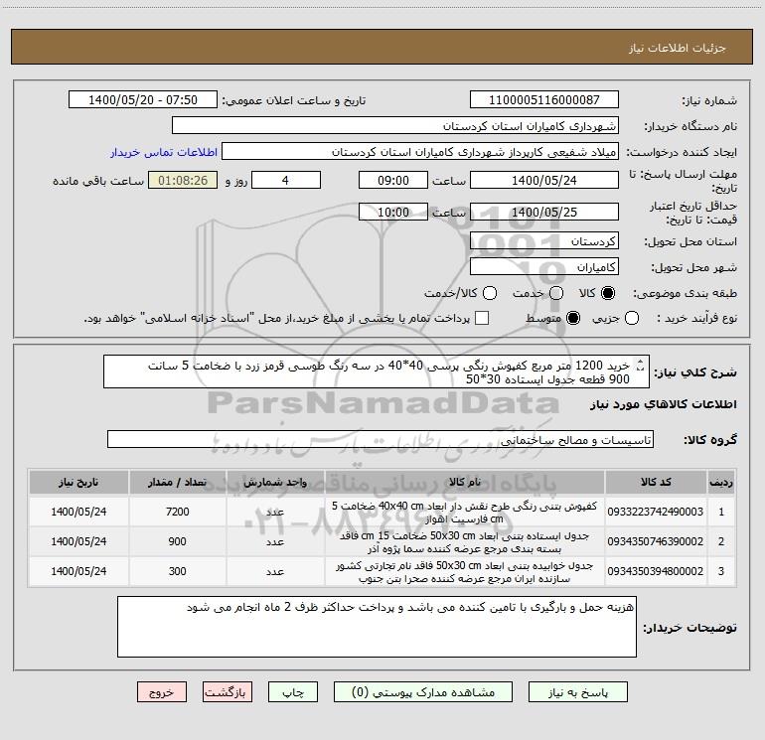Click the واحد شمارش column header
The width and height of the screenshot is (765, 740).
275,482
